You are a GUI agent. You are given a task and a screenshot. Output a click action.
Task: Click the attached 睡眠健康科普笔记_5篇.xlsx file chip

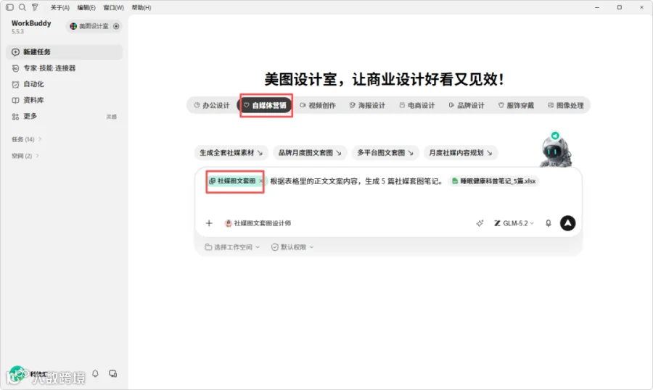point(494,181)
